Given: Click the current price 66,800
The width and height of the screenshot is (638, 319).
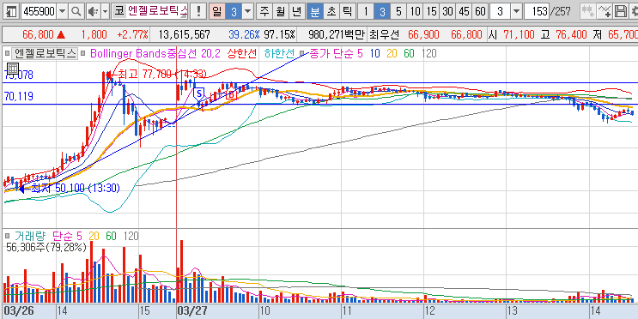Looking at the screenshot, I should click(x=39, y=34).
